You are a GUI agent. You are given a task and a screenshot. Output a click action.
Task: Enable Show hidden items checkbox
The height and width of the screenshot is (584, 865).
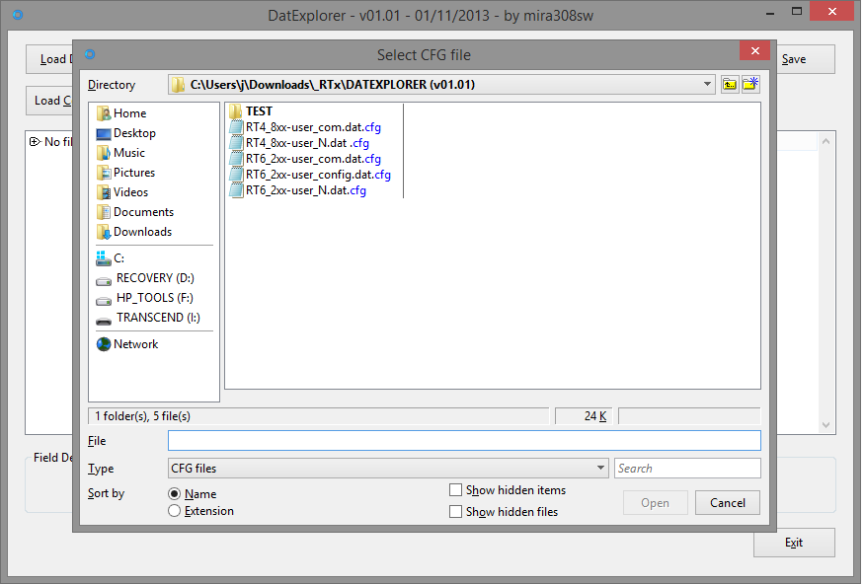[x=455, y=490]
